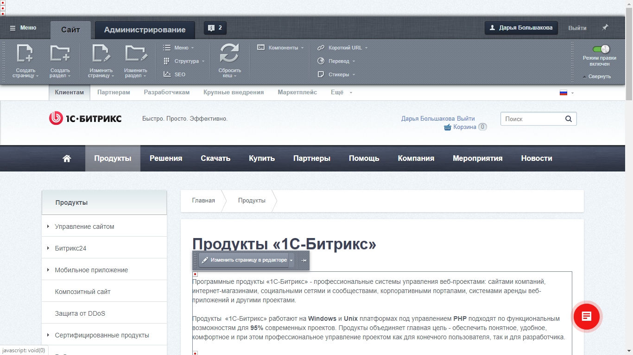The image size is (633, 355).
Task: Click Выйти in the admin panel
Action: (577, 28)
